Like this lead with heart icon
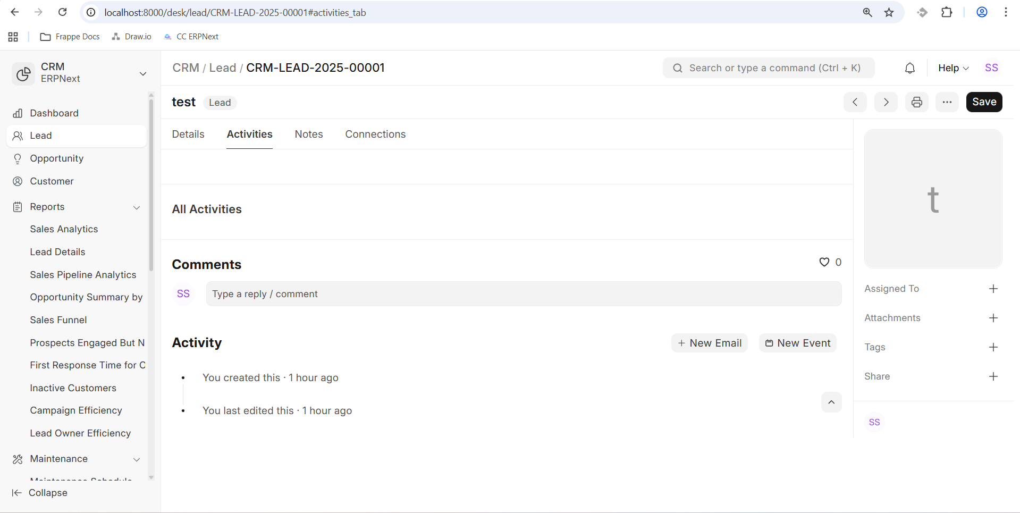 (824, 262)
